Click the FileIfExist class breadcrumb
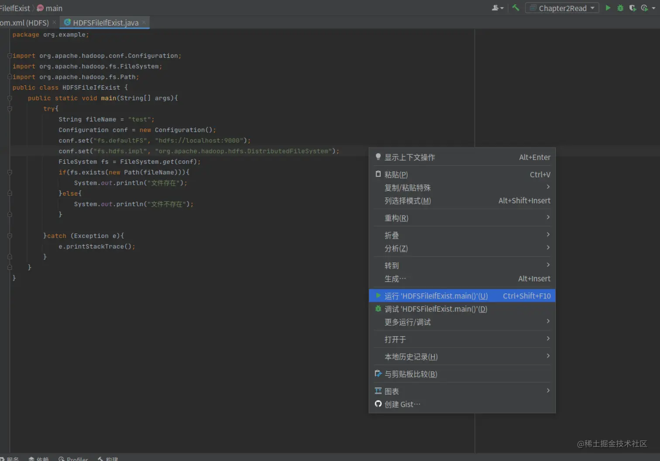This screenshot has height=461, width=660. (x=15, y=8)
